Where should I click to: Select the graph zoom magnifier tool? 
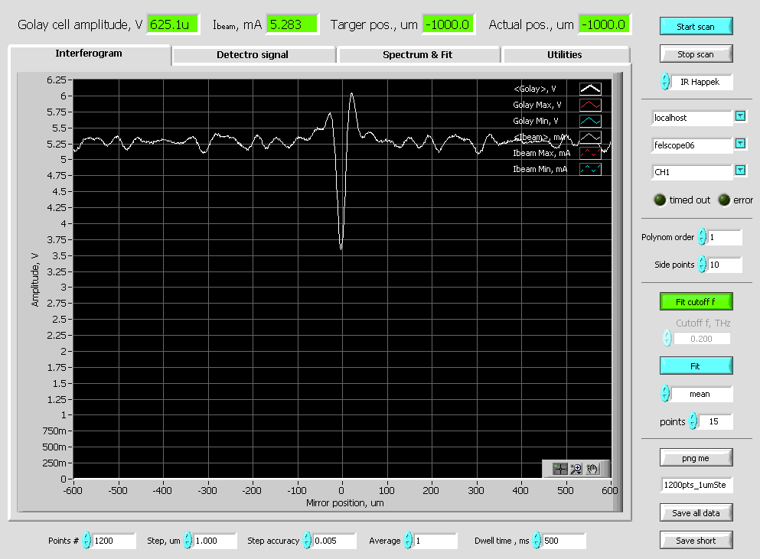(576, 469)
